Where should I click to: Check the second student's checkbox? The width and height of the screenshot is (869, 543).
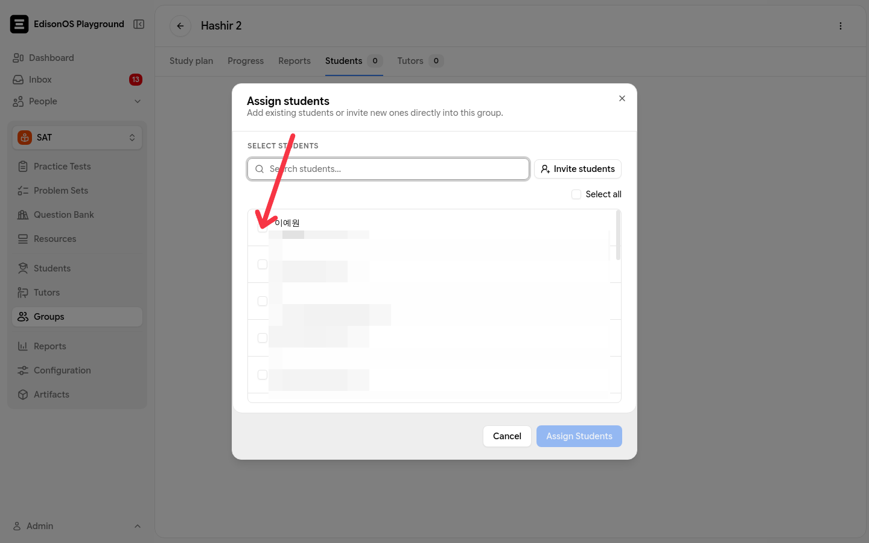pyautogui.click(x=263, y=264)
